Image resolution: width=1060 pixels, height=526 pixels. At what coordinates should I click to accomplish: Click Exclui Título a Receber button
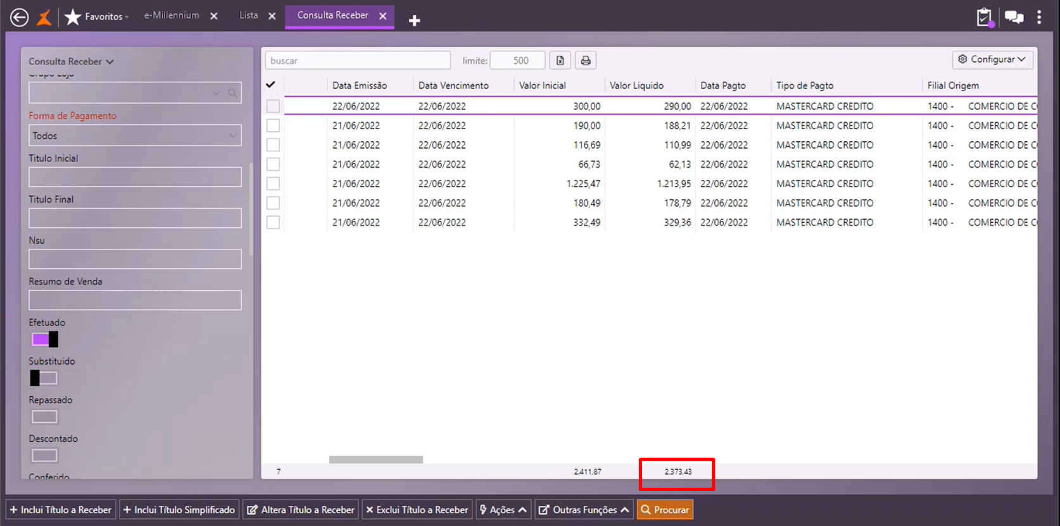pyautogui.click(x=417, y=510)
